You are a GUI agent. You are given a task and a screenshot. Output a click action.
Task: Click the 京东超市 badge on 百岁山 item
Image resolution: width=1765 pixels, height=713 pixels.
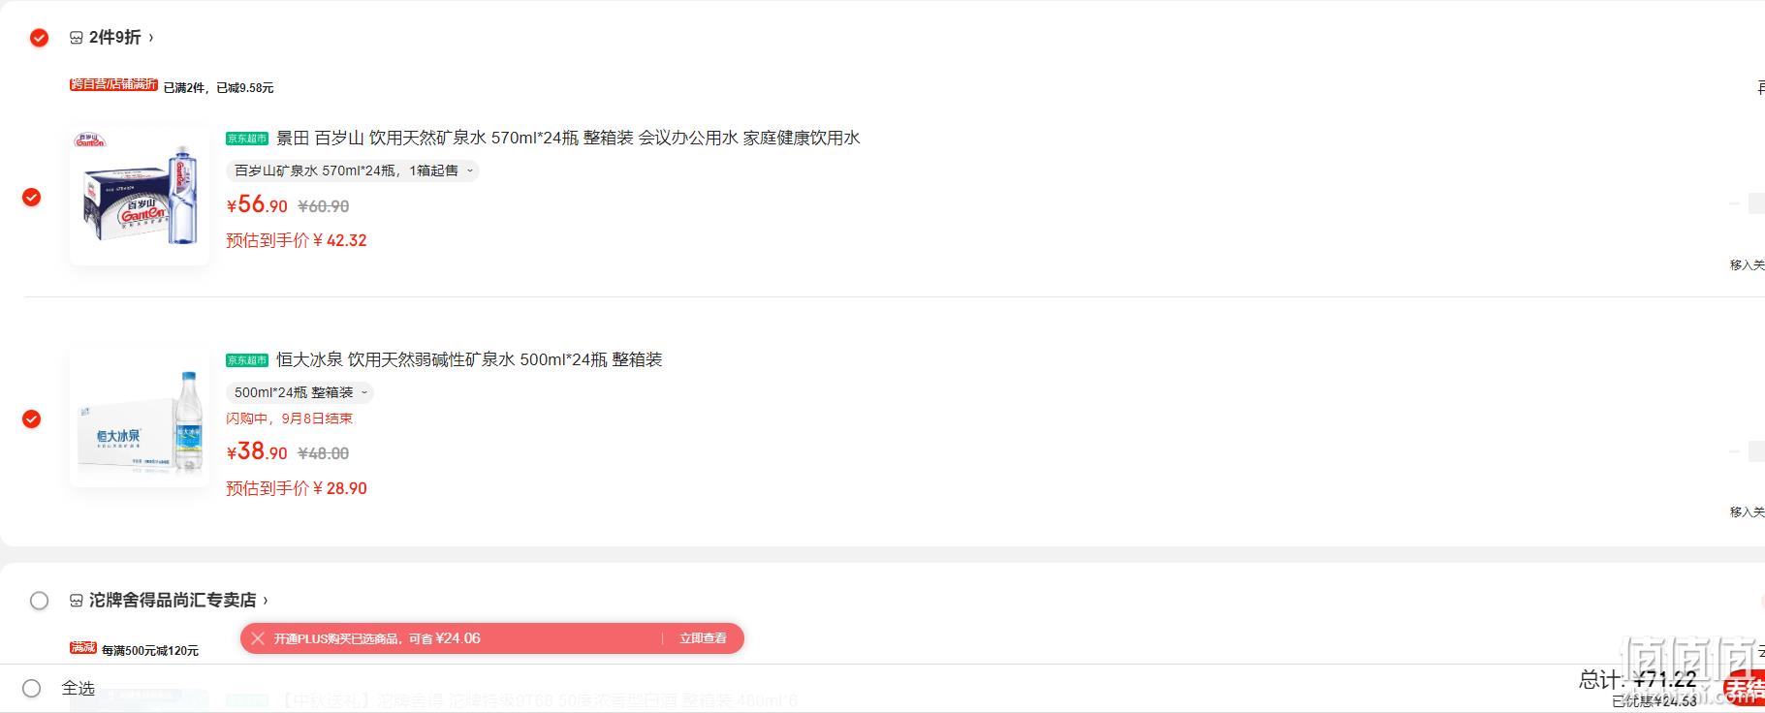click(x=247, y=139)
